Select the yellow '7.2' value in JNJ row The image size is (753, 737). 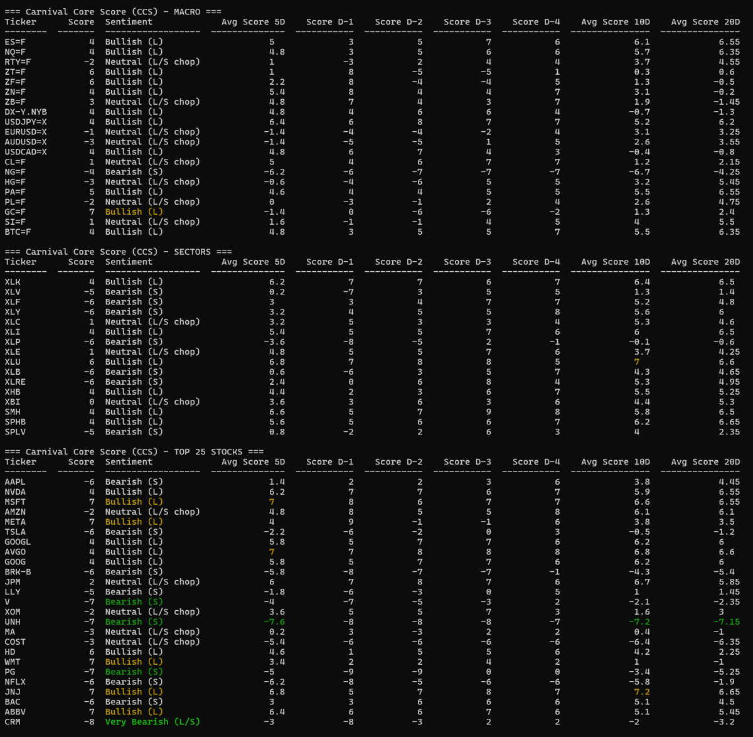coord(642,692)
